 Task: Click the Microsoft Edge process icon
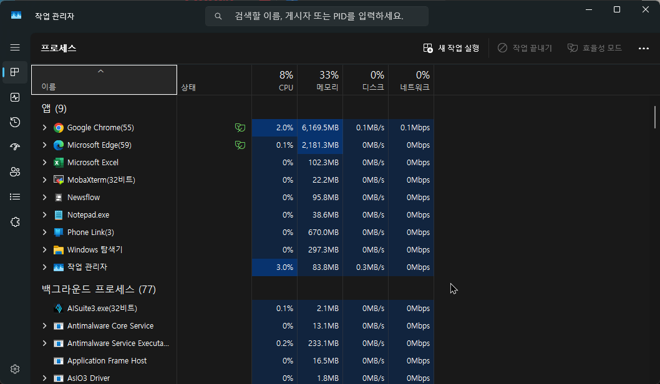coord(59,145)
